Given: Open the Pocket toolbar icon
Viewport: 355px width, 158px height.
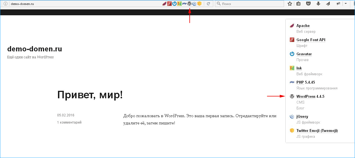Looking at the screenshot, I should point(308,4).
